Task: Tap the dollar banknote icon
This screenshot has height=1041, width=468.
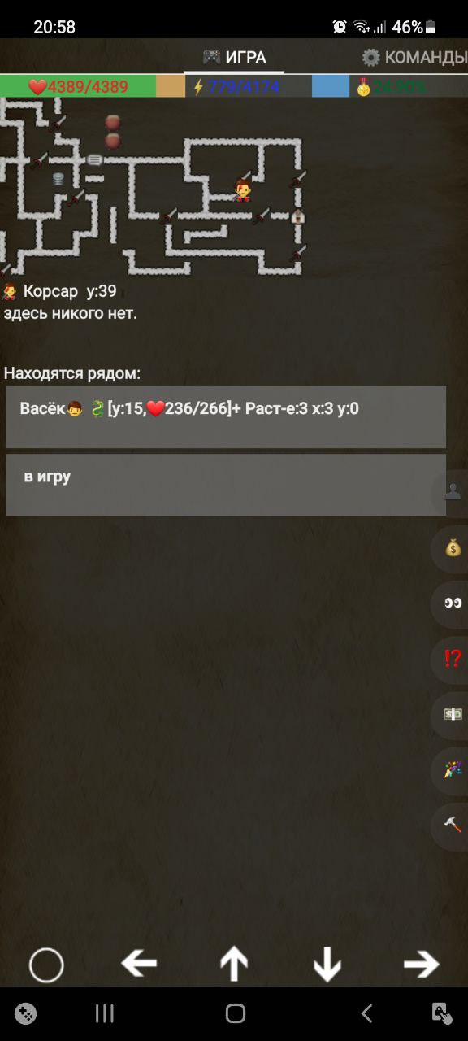Action: pyautogui.click(x=453, y=714)
